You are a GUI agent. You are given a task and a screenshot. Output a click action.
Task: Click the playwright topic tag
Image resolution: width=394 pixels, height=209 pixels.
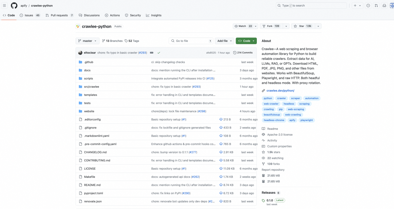tap(306, 120)
